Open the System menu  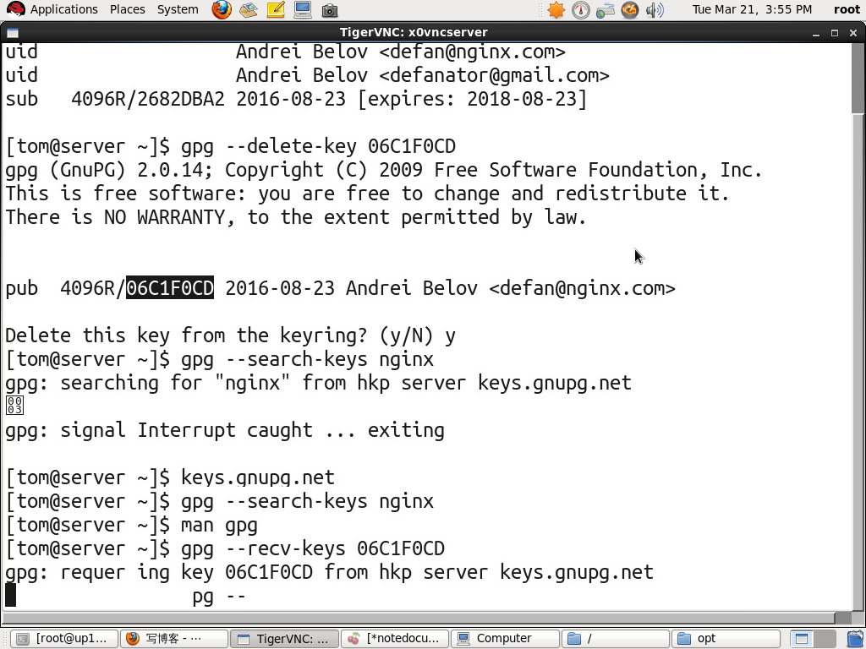(x=178, y=9)
